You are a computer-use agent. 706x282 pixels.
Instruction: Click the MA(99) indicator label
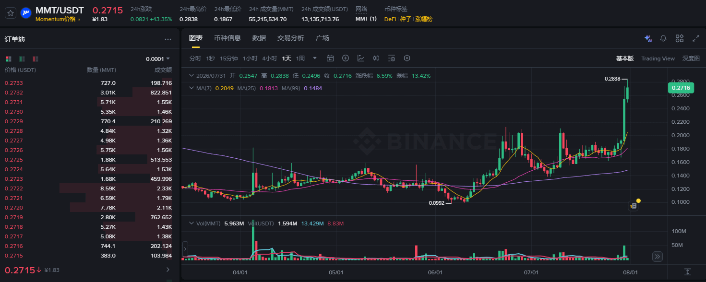(x=291, y=88)
